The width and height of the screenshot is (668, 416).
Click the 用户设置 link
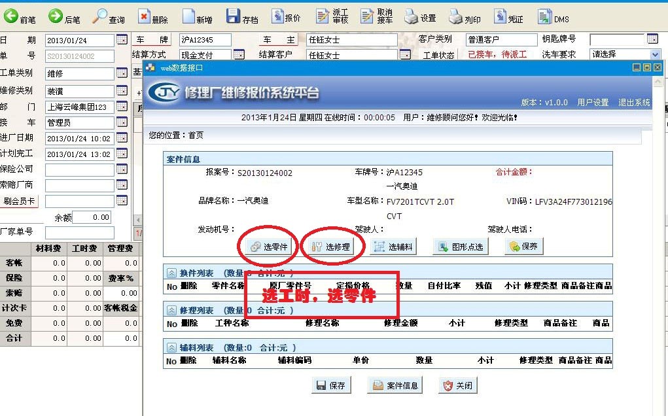(x=593, y=103)
